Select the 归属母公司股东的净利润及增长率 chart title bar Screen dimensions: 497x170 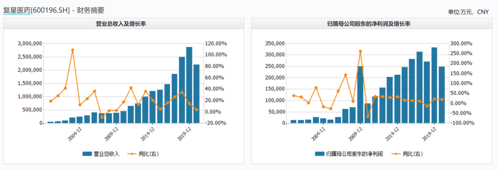(371, 23)
